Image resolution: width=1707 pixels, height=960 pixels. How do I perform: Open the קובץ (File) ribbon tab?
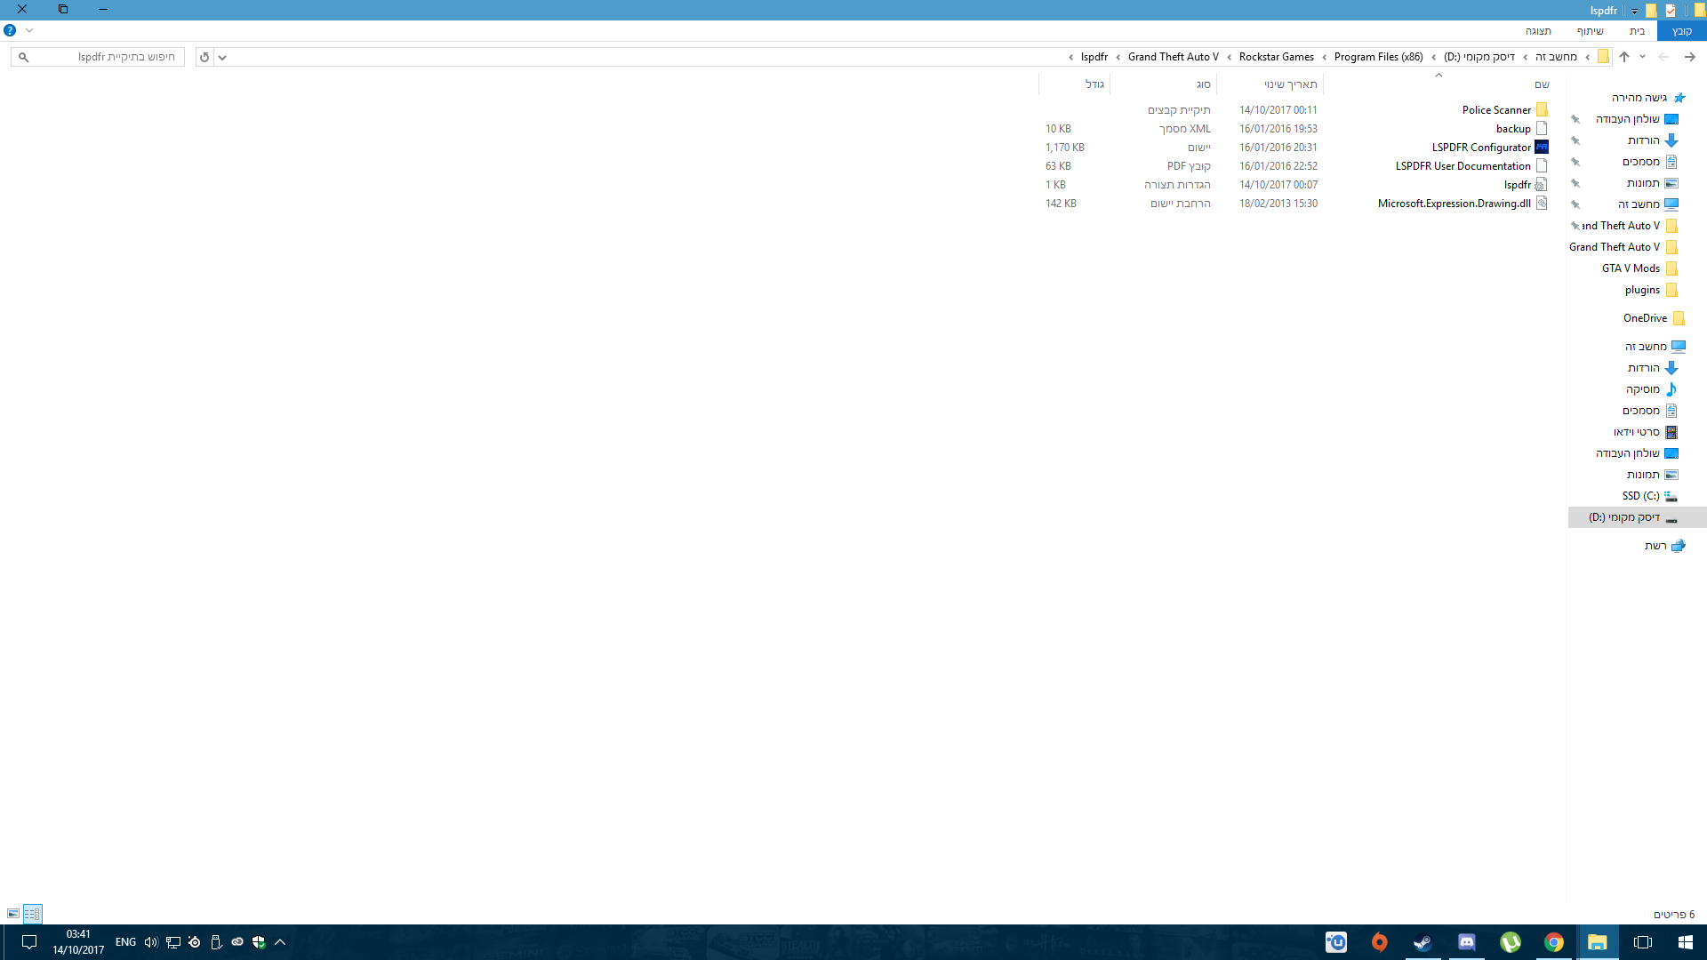coord(1681,31)
